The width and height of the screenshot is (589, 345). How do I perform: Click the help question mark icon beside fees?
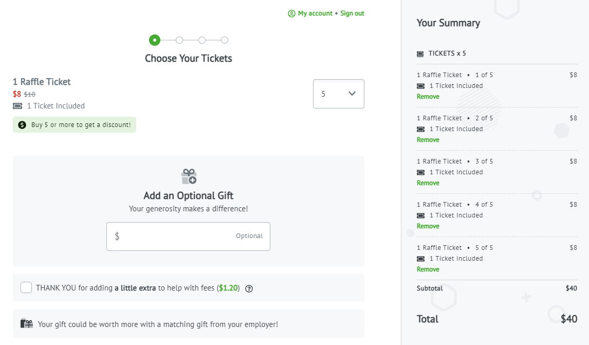tap(249, 288)
